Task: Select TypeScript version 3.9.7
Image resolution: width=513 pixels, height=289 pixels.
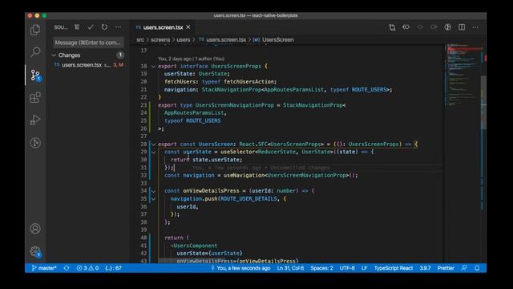Action: [x=425, y=268]
